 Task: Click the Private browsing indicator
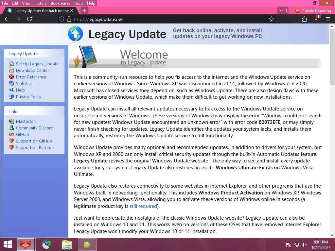click(x=313, y=11)
